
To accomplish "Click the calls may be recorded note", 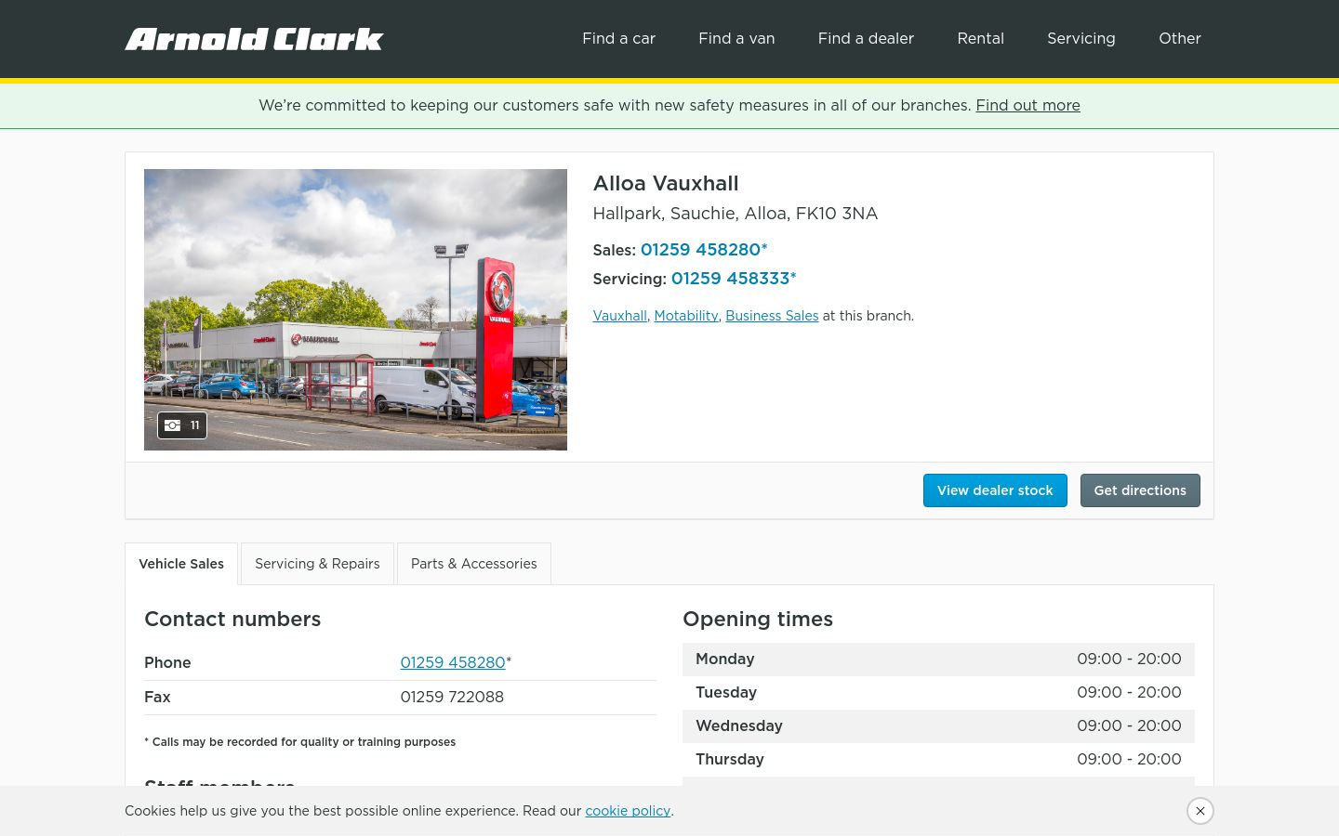I will tap(299, 741).
